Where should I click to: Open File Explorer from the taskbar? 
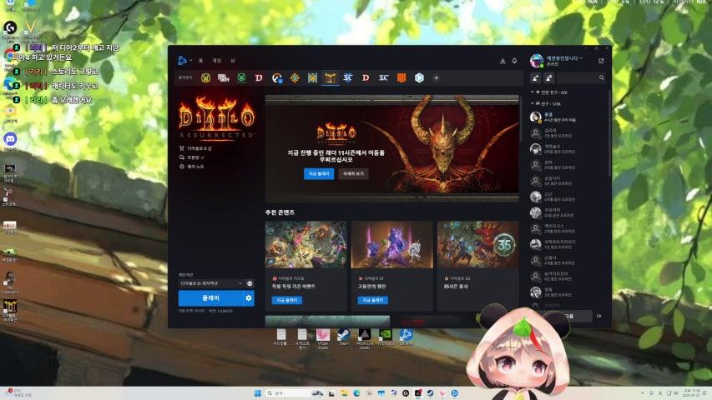pyautogui.click(x=344, y=393)
